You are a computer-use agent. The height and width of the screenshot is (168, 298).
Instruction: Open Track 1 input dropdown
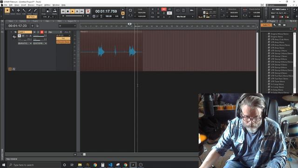[25, 43]
